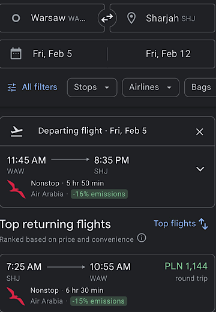The image size is (216, 312).
Task: Edit the Sharjah destination field
Action: tap(163, 18)
